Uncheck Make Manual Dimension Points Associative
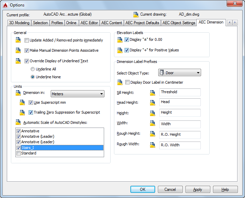 27,50
